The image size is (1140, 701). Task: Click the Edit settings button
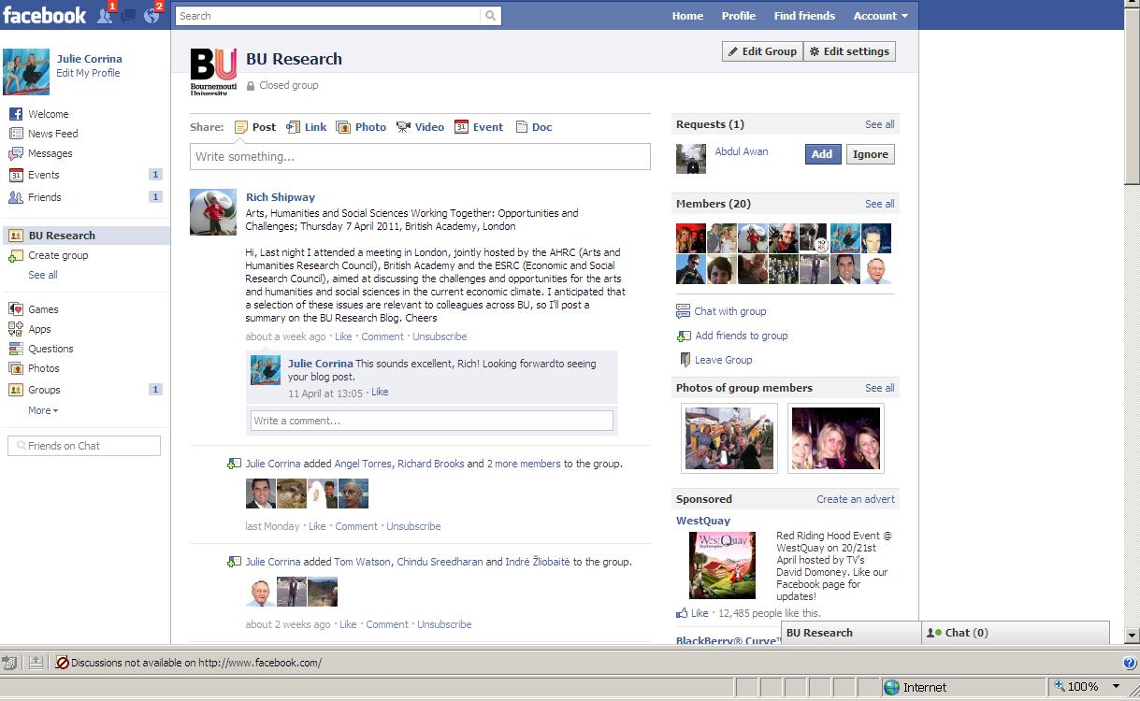tap(850, 51)
